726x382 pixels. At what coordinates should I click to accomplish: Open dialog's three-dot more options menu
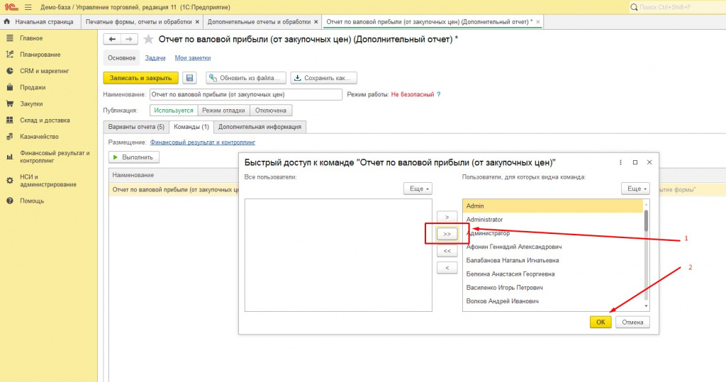coord(620,162)
